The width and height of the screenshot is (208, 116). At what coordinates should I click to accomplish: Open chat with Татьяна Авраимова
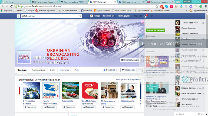pos(189,23)
